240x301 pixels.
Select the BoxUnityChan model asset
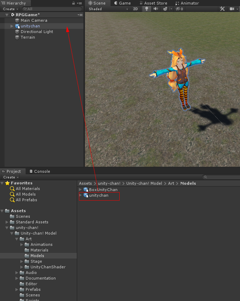click(x=103, y=190)
